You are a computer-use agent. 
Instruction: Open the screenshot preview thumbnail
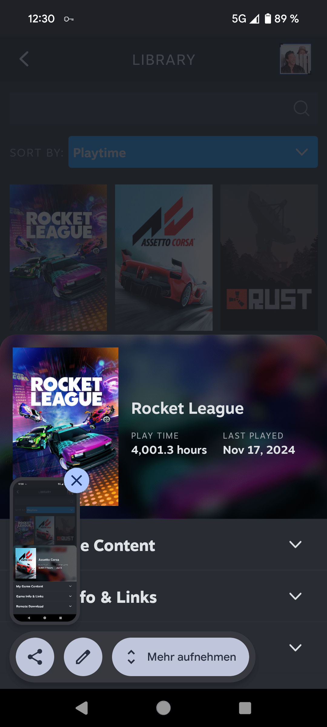coord(45,551)
